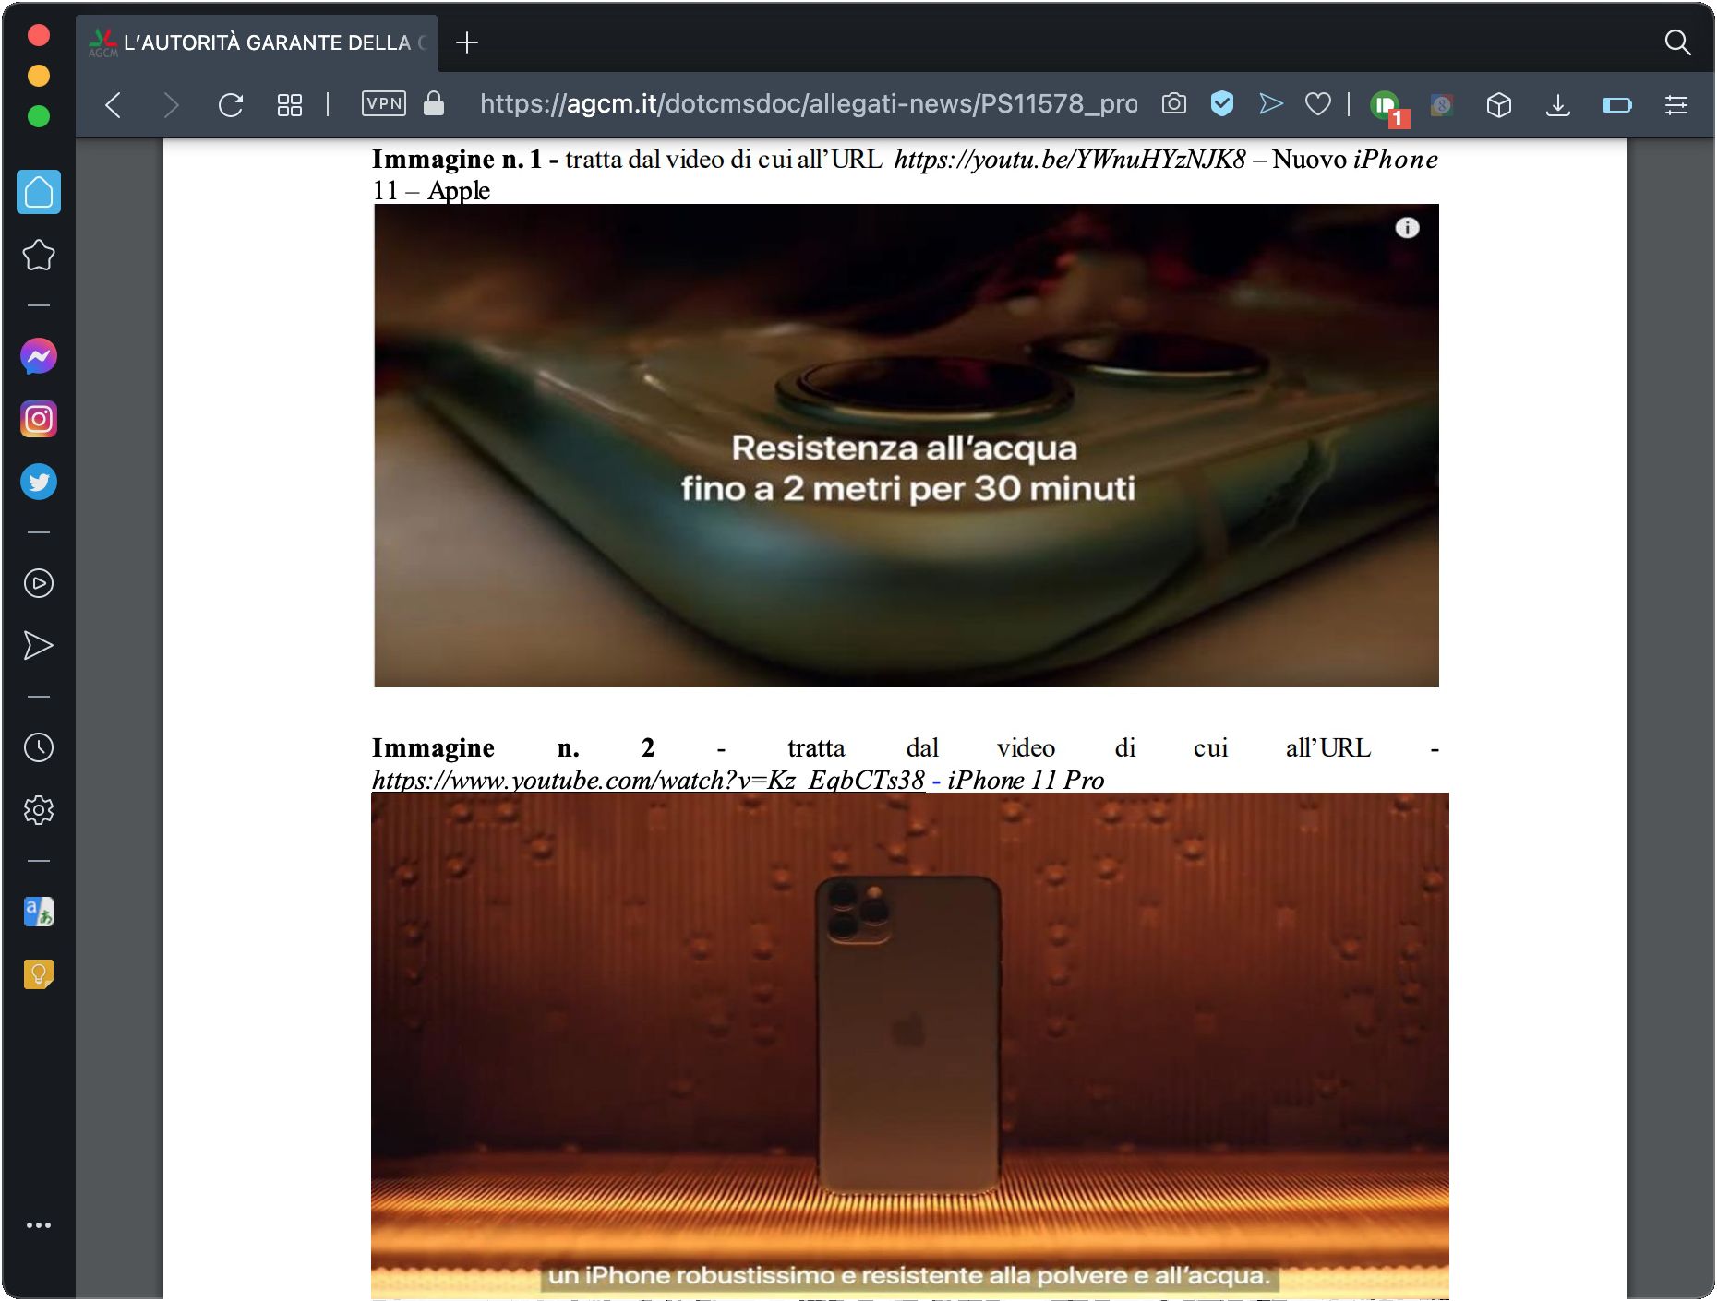The width and height of the screenshot is (1717, 1301).
Task: Open the Easy Setup sliders menu
Action: (1676, 105)
